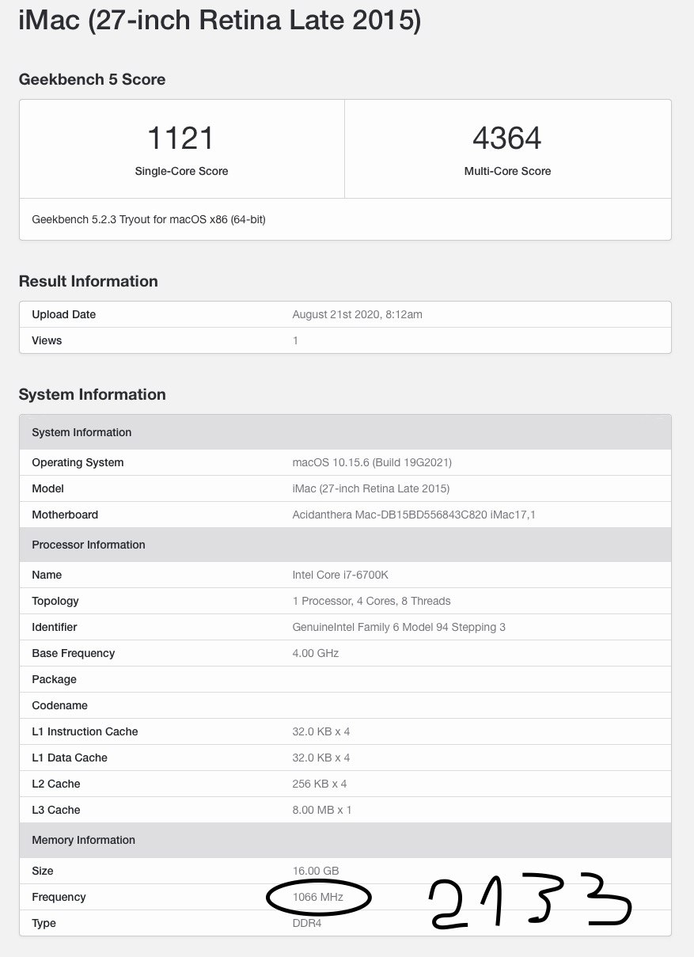The width and height of the screenshot is (694, 957).
Task: Select the value Intel Core i7-6700K
Action: 340,575
